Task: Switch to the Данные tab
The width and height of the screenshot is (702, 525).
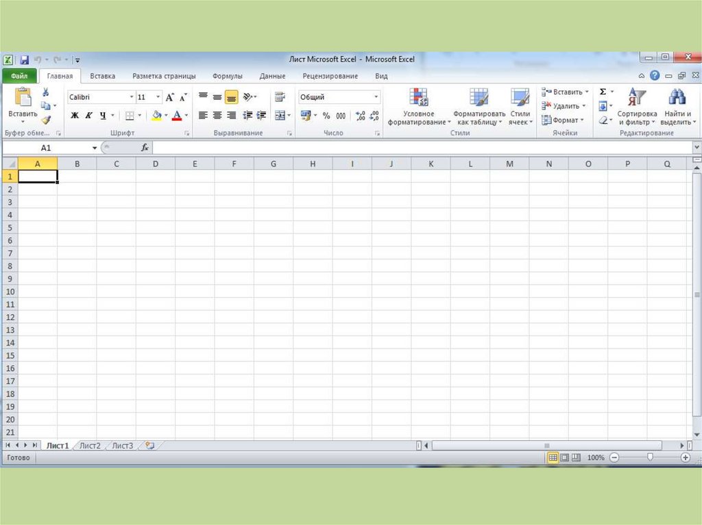Action: pyautogui.click(x=272, y=76)
